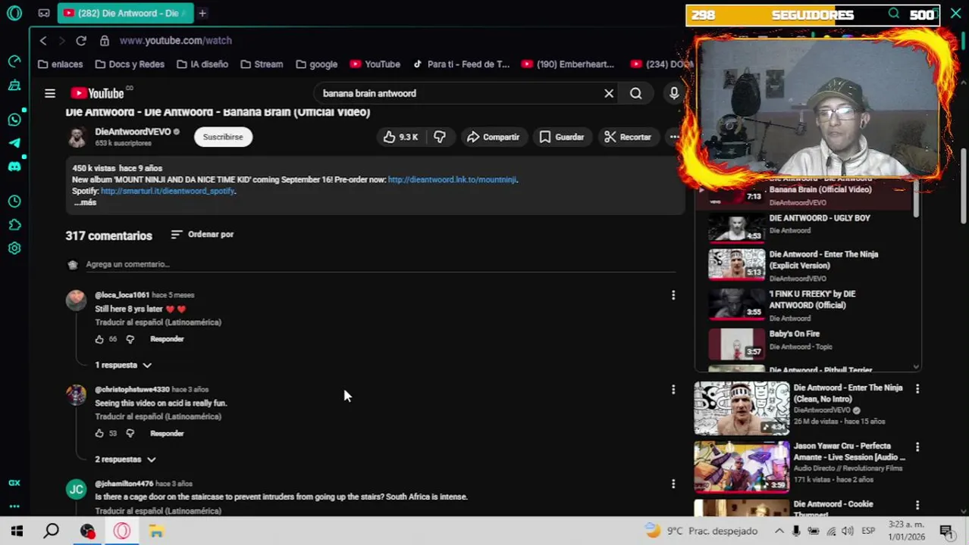Screen dimensions: 969x545
Task: Click the Compartir share button
Action: tap(493, 137)
